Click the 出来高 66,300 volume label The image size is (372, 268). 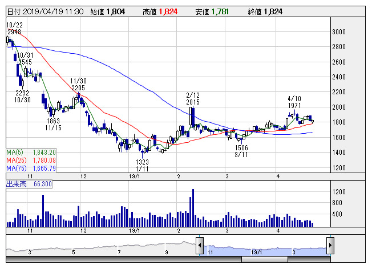29,184
